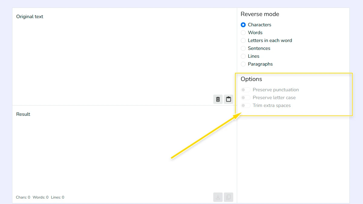363x204 pixels.
Task: Download the result via download icon
Action: (218, 197)
